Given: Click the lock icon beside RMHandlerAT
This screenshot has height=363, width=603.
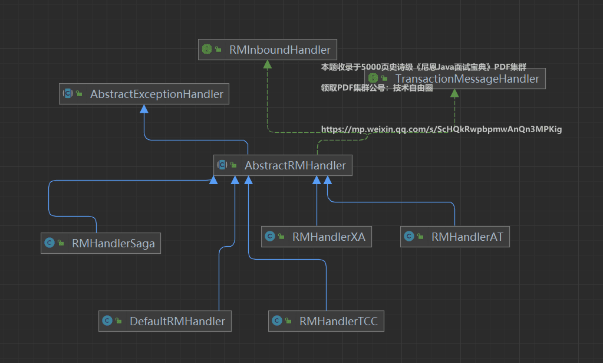Looking at the screenshot, I should [x=420, y=236].
